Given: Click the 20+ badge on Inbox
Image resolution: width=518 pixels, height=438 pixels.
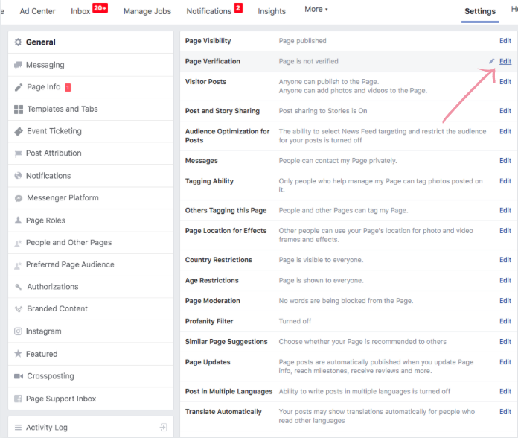Looking at the screenshot, I should point(100,8).
